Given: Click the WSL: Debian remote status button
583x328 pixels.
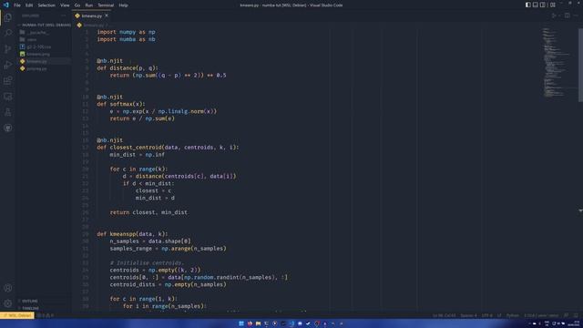Looking at the screenshot, I should [17, 315].
